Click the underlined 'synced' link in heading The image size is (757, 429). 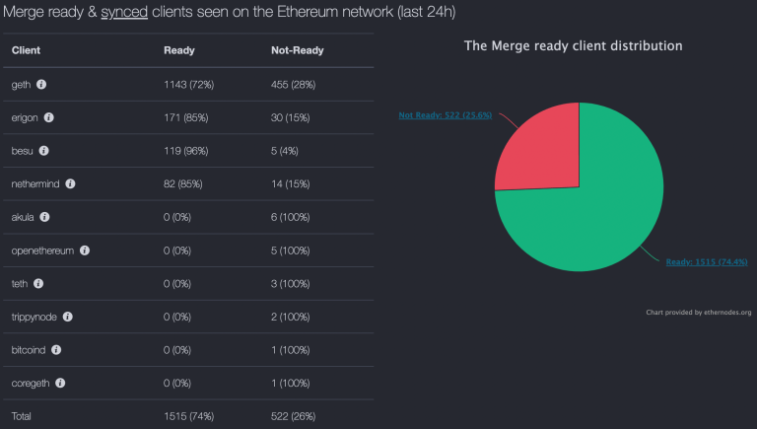[x=123, y=12]
